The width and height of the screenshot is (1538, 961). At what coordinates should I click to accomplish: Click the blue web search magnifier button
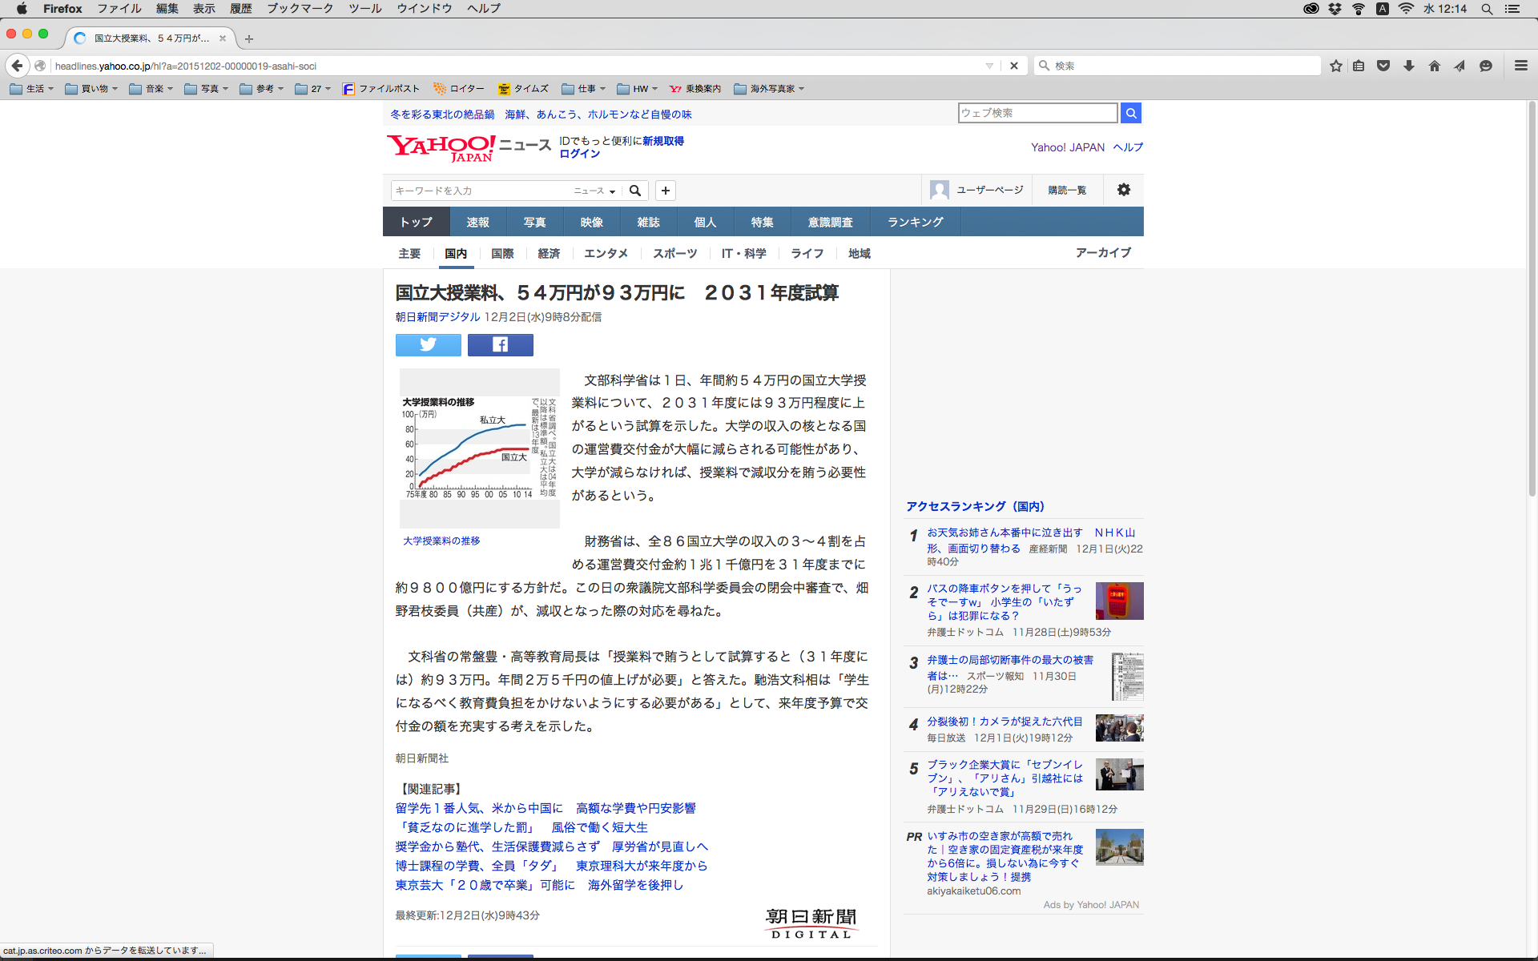tap(1130, 113)
